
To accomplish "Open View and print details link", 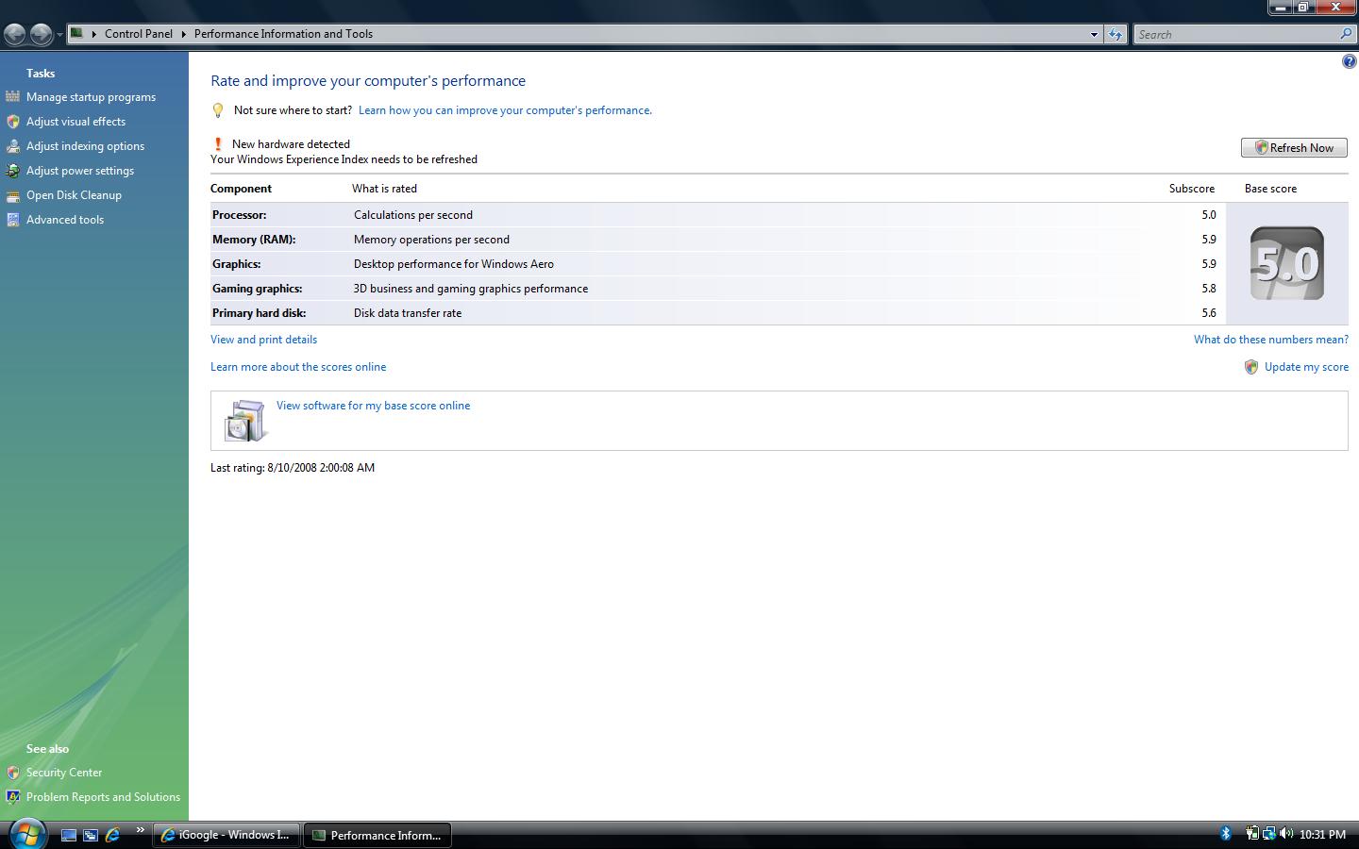I will pyautogui.click(x=264, y=340).
